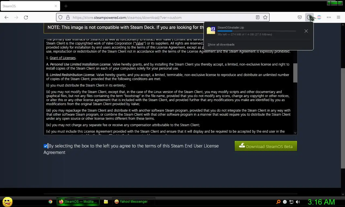The width and height of the screenshot is (345, 207).
Task: Open network settings tray icon
Action: (x=291, y=202)
